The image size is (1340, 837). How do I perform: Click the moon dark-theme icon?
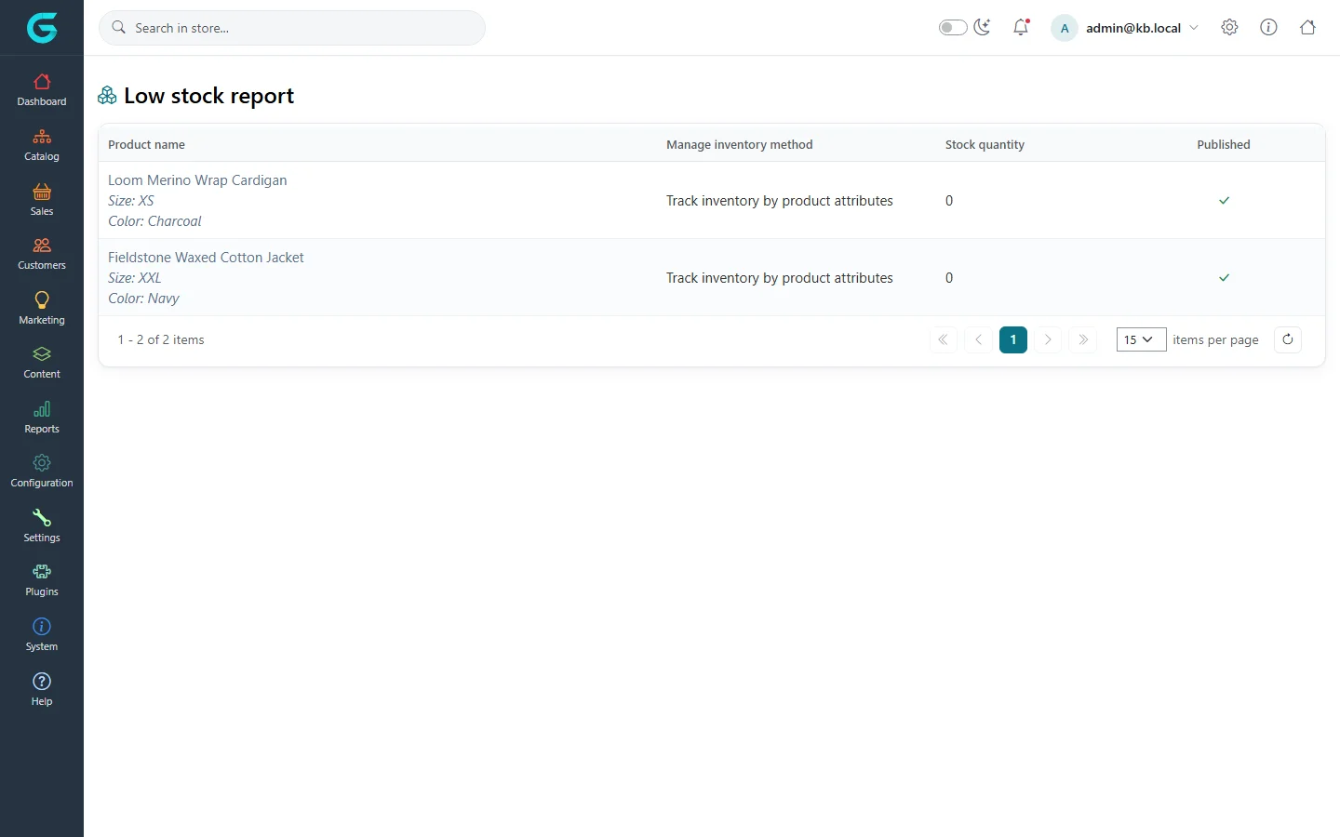[983, 27]
